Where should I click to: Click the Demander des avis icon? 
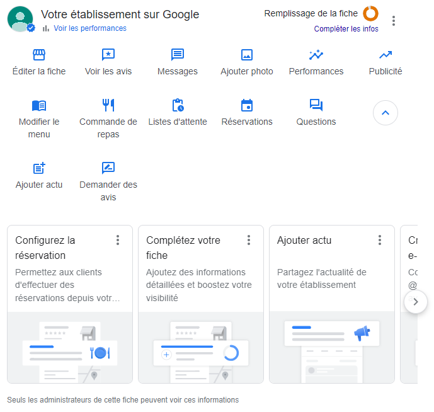108,168
